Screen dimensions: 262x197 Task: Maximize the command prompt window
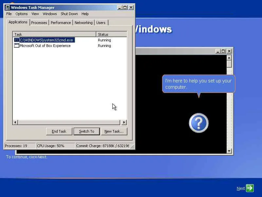click(x=223, y=51)
